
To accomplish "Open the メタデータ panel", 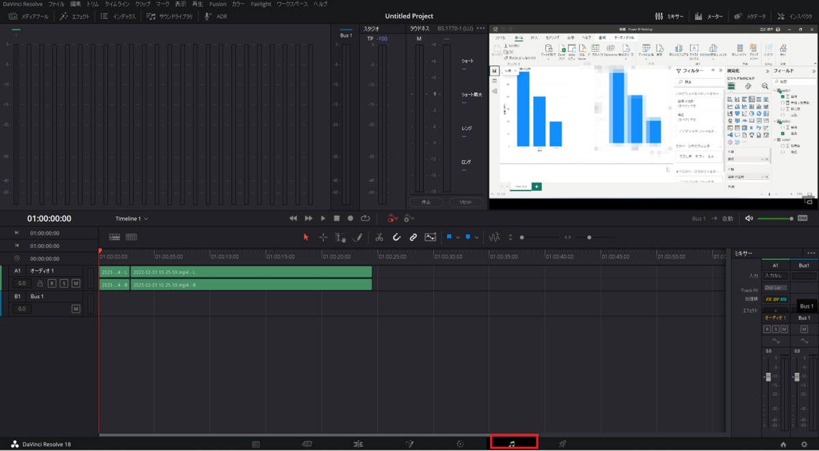I will pyautogui.click(x=751, y=16).
